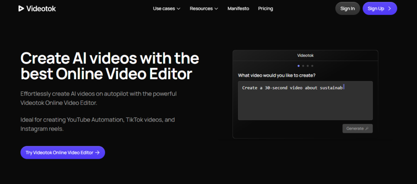Go to the Manifesto page
The height and width of the screenshot is (184, 417).
(238, 9)
